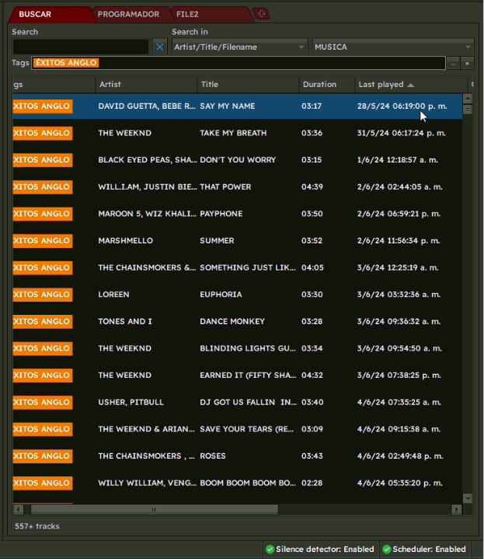The width and height of the screenshot is (484, 559).
Task: Click artist USHER, PITBULL
Action: click(x=131, y=402)
